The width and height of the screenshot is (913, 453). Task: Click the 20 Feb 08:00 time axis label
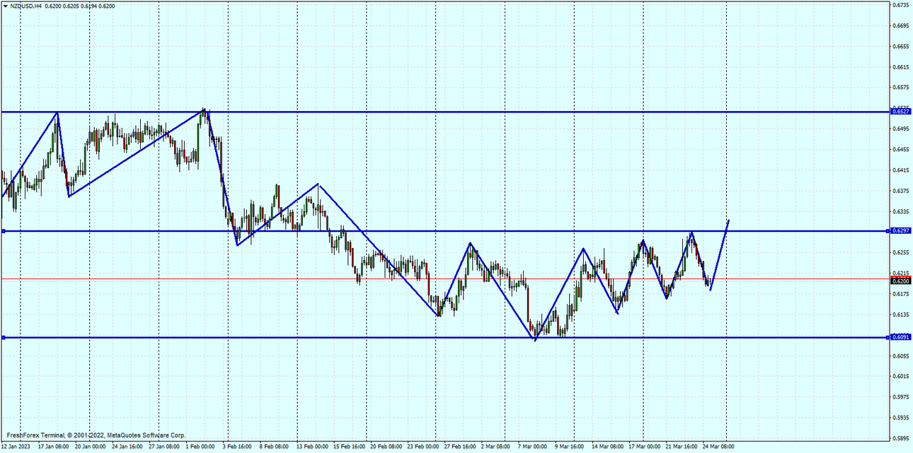pos(386,447)
